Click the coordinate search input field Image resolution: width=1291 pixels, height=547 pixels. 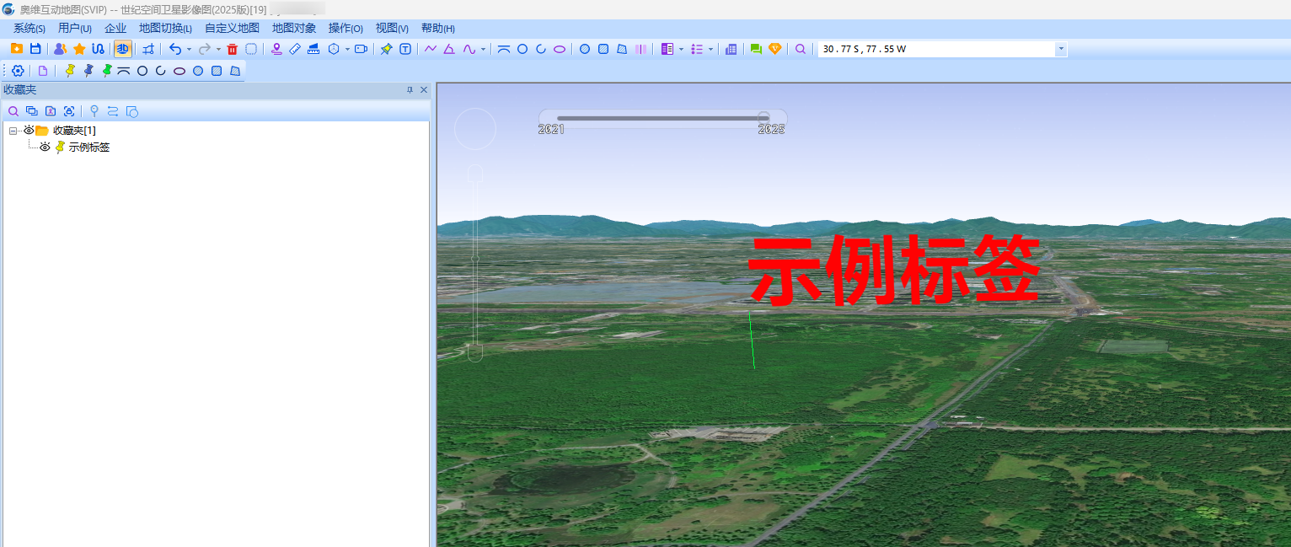click(x=936, y=49)
